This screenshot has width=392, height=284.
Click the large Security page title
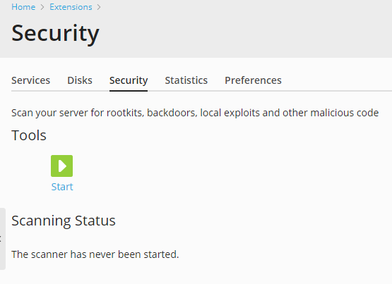pyautogui.click(x=55, y=34)
